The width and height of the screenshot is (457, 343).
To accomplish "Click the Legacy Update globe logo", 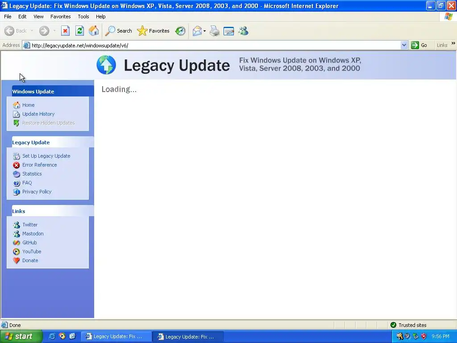I will pos(106,65).
